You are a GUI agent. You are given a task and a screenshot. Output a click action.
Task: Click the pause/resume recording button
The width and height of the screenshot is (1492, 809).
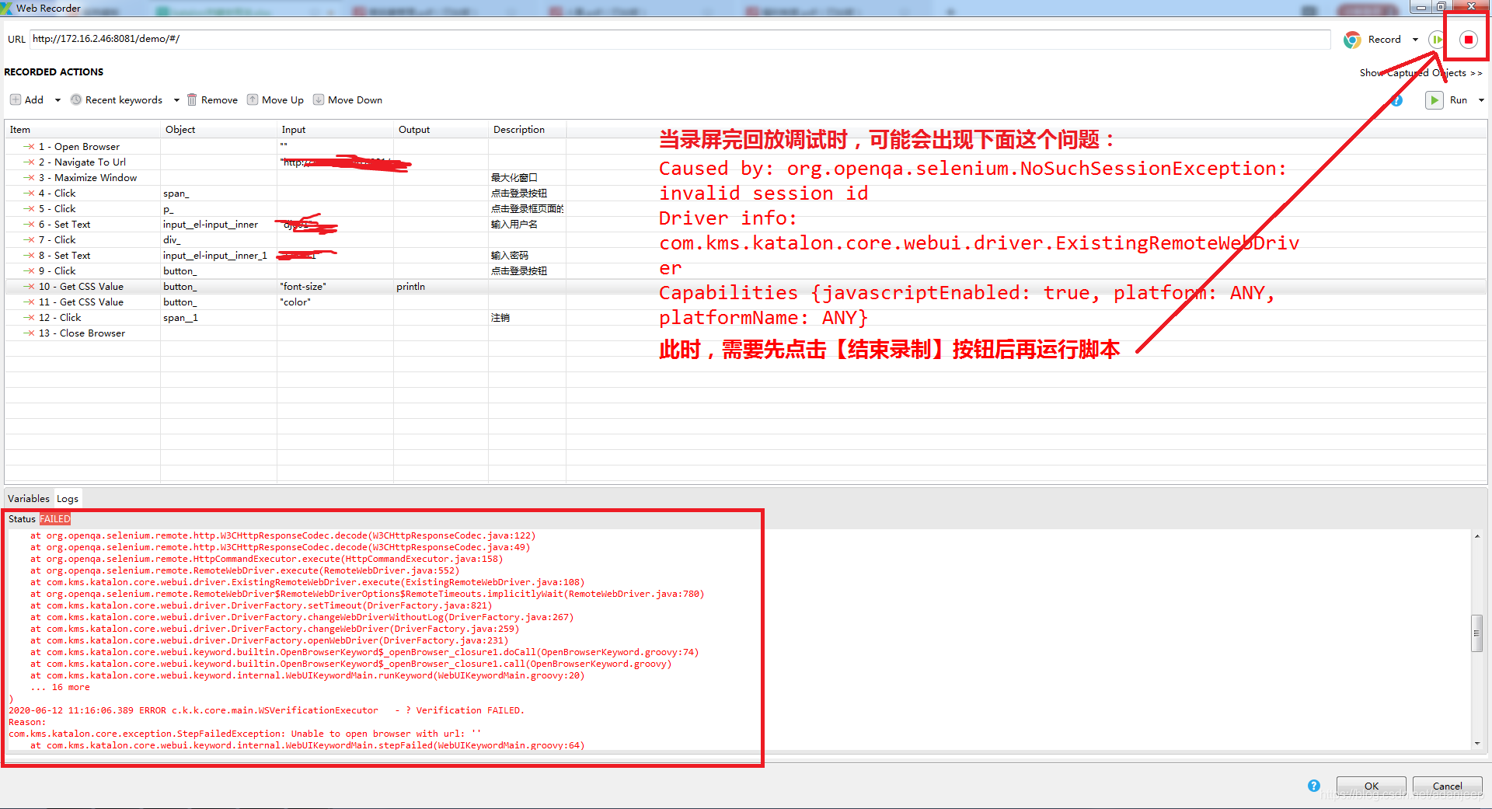click(1436, 40)
